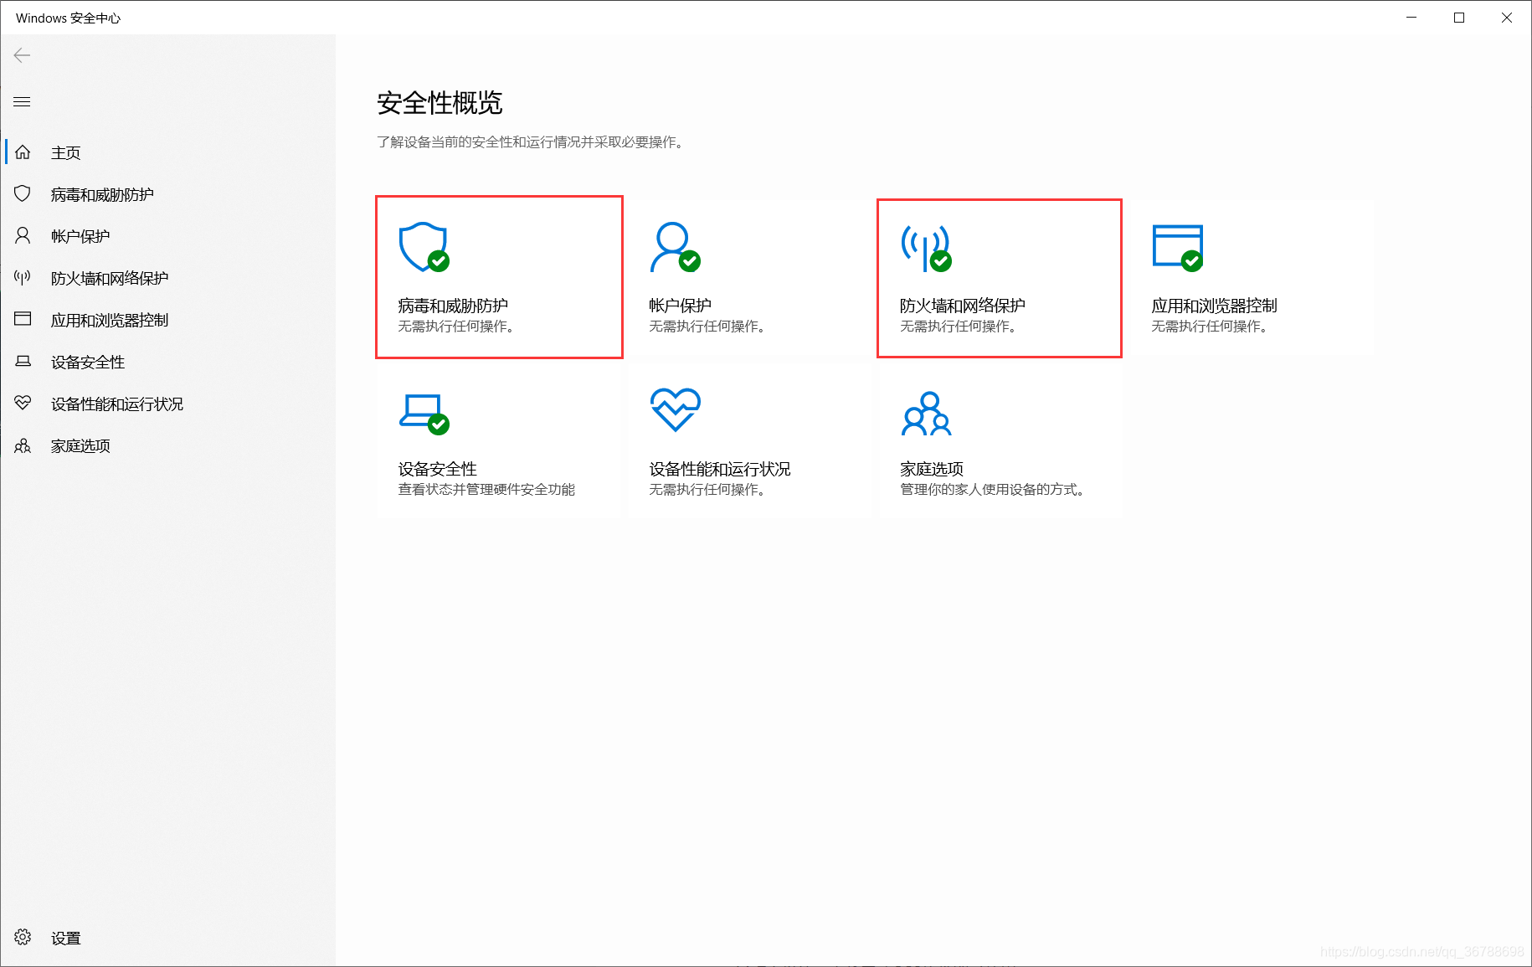Click the firewall antenna icon in sidebar

pos(23,277)
